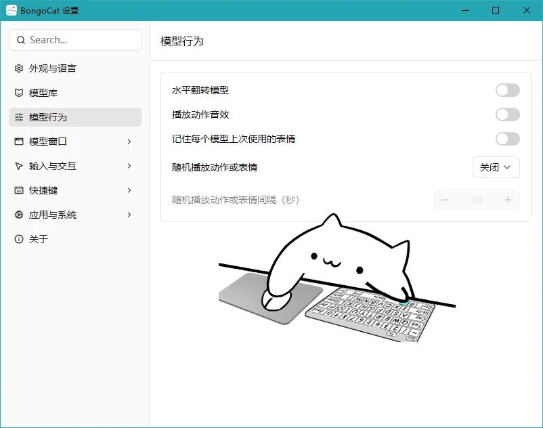Viewport: 543px width, 428px height.
Task: Click the gear icon beside 外观与语言
Action: tap(19, 68)
